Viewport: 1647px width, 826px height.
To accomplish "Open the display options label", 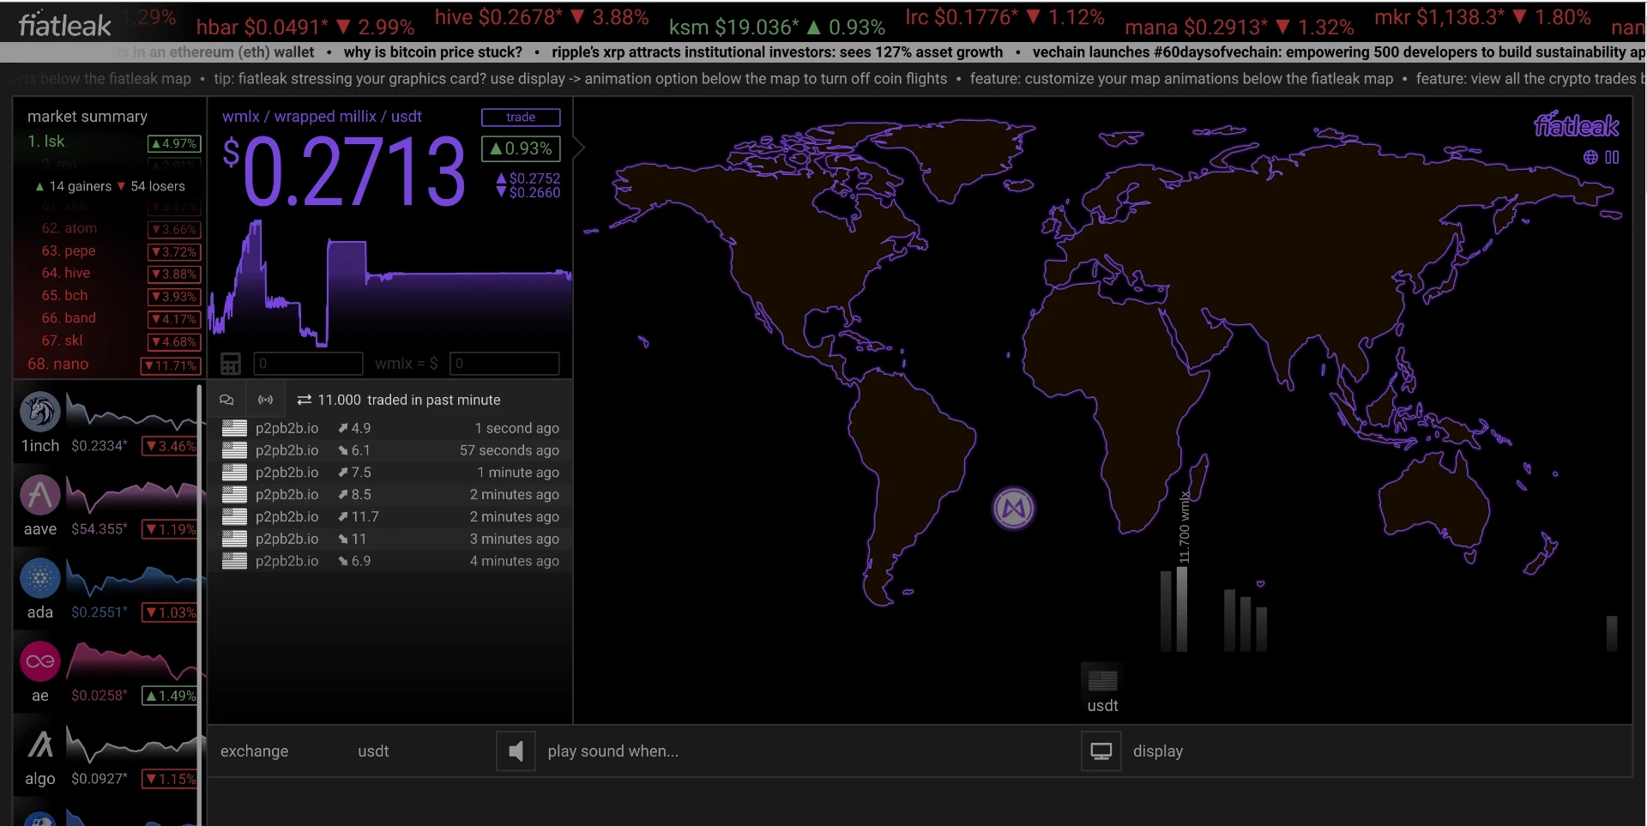I will coord(1157,751).
